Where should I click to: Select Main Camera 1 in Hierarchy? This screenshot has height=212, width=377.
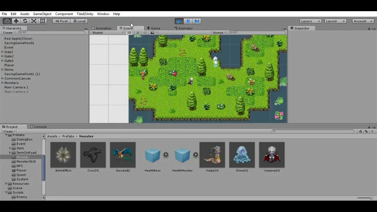click(16, 87)
